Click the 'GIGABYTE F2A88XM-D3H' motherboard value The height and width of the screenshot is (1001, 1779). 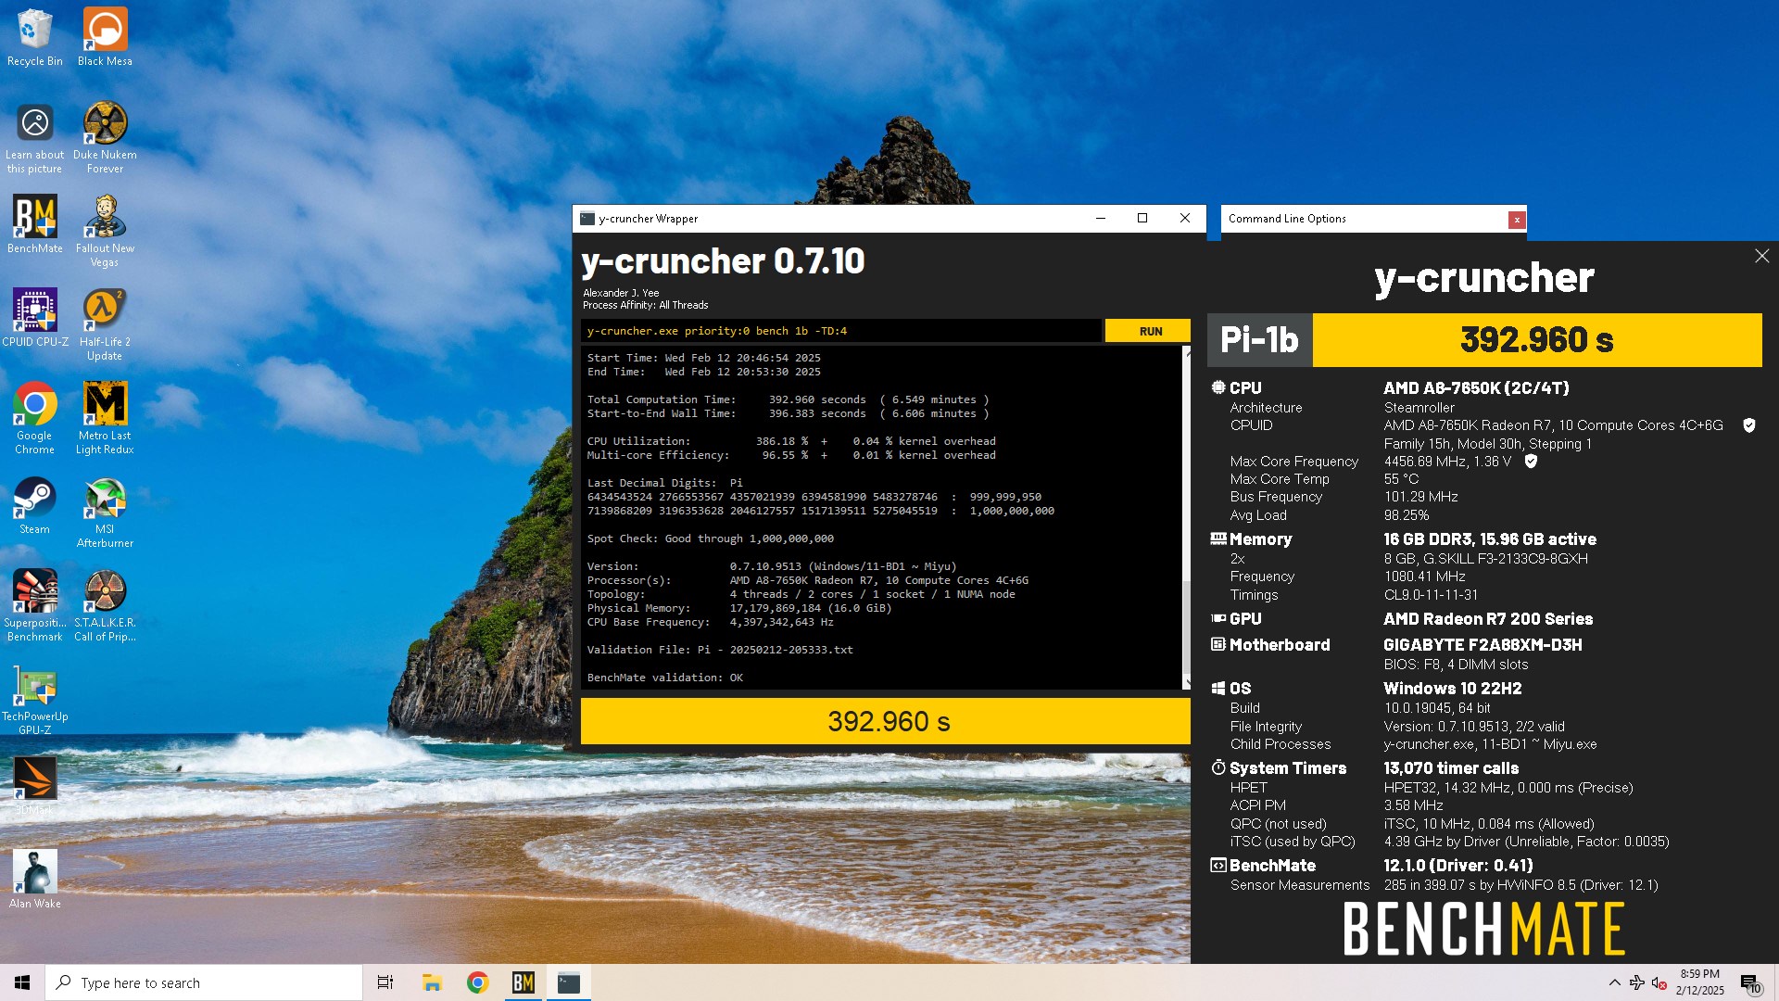pyautogui.click(x=1482, y=645)
